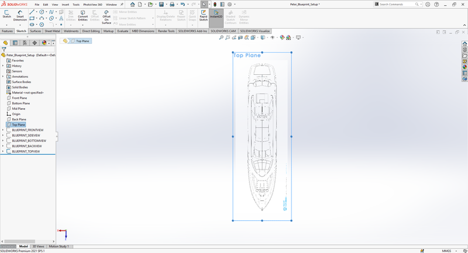Open the Insert menu
The height and width of the screenshot is (253, 468).
(x=66, y=5)
